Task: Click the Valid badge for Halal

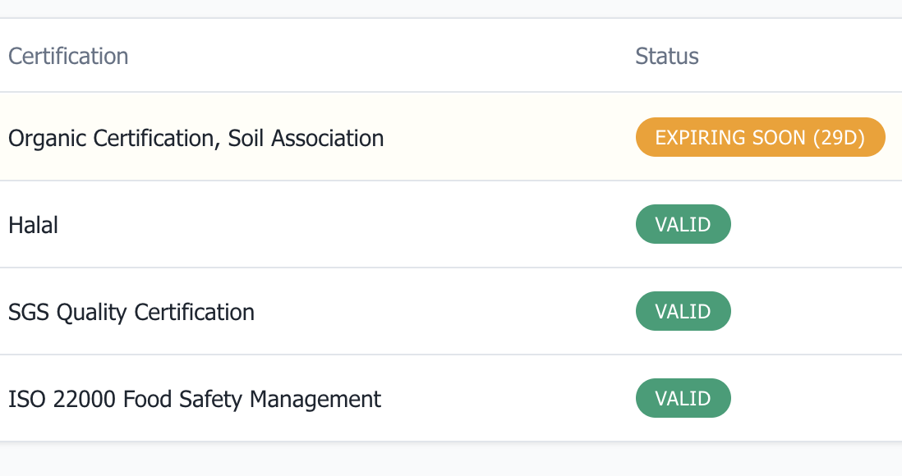Action: (x=683, y=224)
